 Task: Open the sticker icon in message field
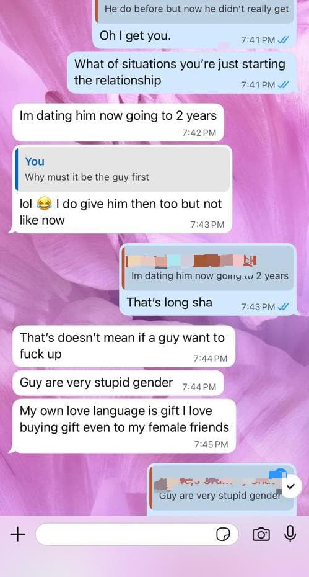(223, 534)
